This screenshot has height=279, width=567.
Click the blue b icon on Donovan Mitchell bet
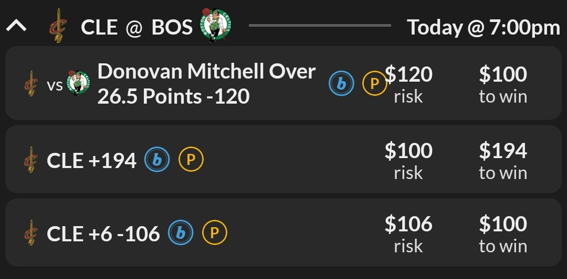click(x=341, y=84)
